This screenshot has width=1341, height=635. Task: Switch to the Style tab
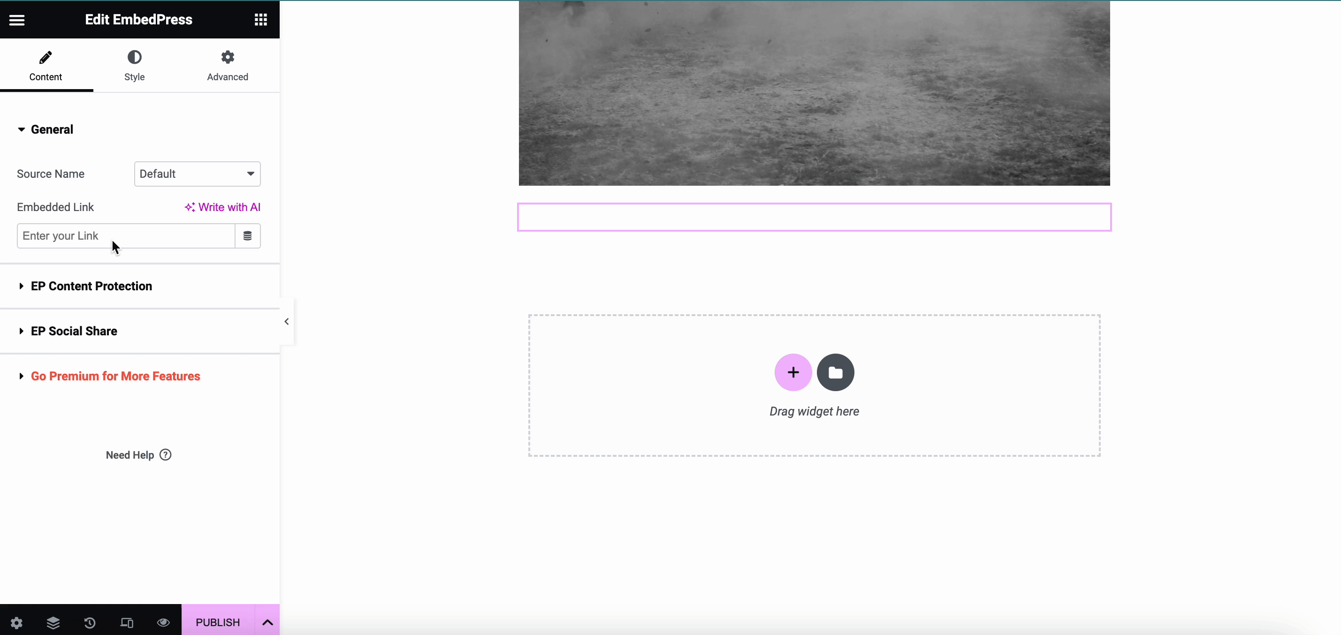click(x=134, y=66)
